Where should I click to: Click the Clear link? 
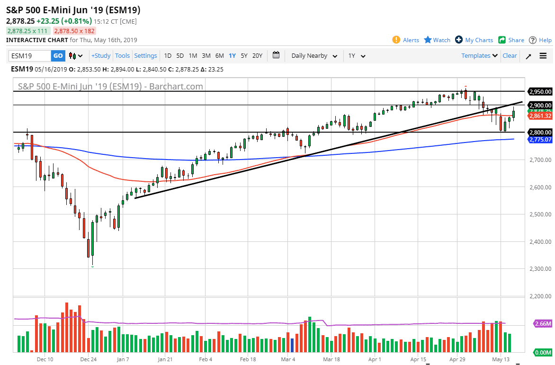pos(510,55)
